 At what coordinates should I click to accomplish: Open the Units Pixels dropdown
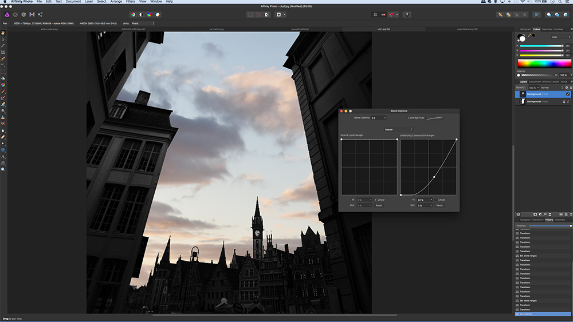coord(143,23)
